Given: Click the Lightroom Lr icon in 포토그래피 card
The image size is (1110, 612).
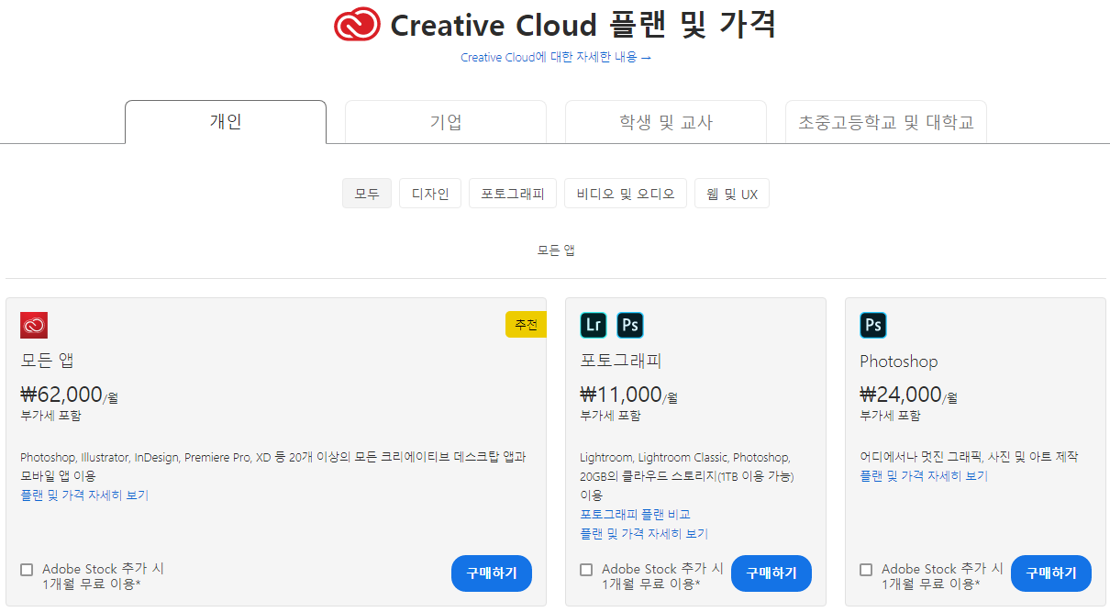Looking at the screenshot, I should pos(594,325).
